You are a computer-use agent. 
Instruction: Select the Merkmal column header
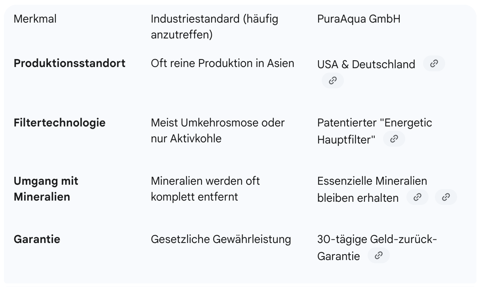[x=35, y=19]
